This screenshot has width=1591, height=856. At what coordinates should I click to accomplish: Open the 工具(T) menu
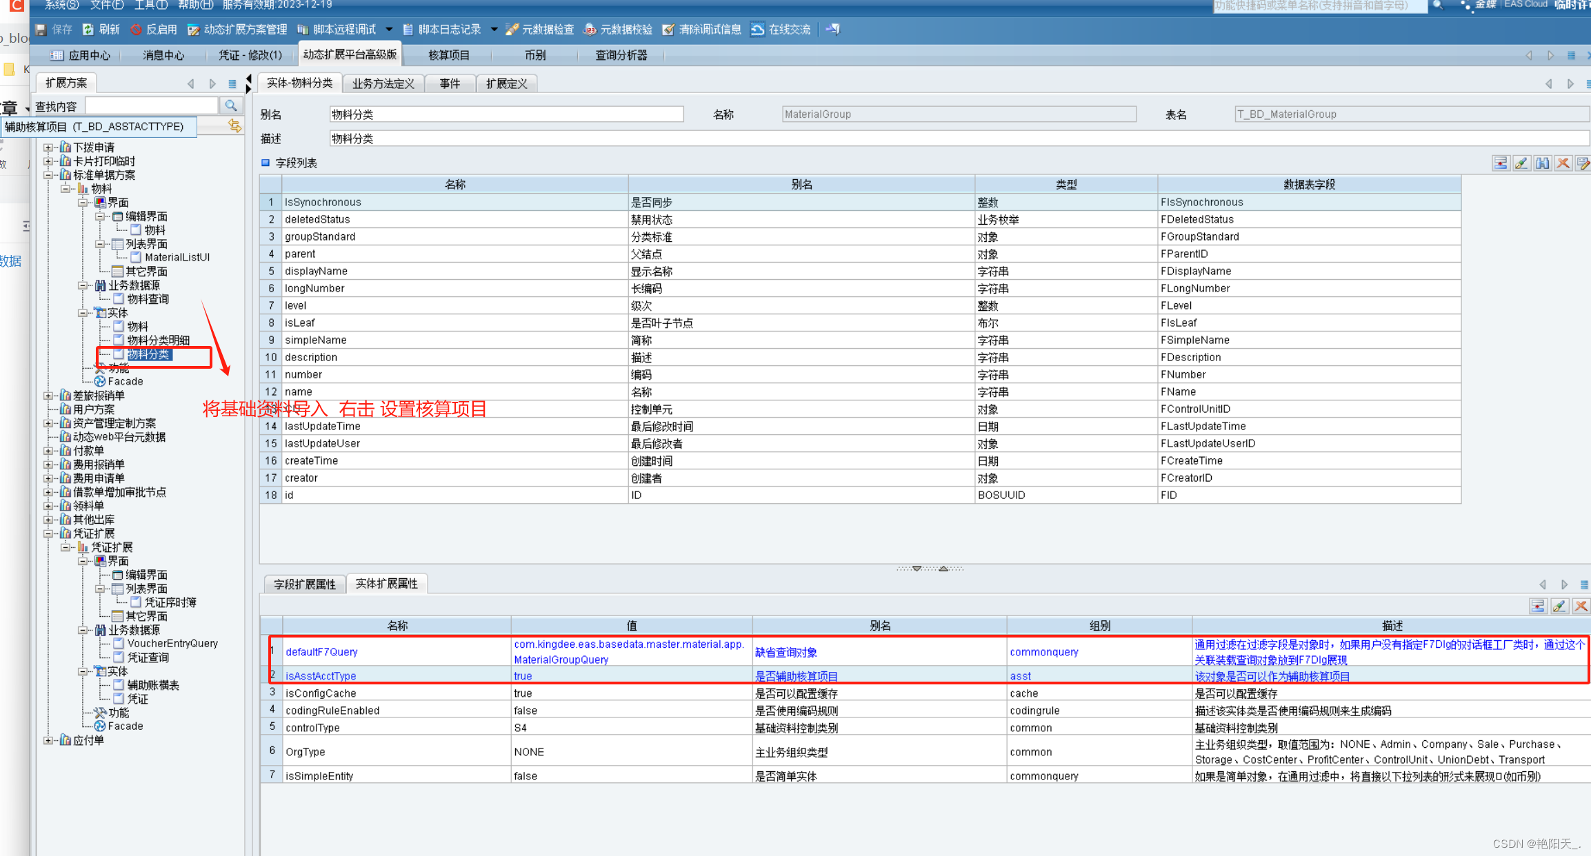click(x=151, y=5)
